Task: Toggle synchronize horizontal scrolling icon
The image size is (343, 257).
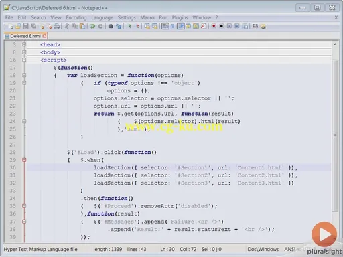Action: click(x=155, y=26)
